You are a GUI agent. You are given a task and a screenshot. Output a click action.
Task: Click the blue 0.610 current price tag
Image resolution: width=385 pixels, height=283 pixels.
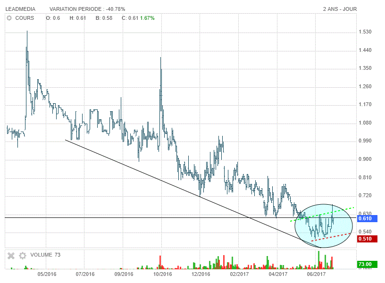click(367, 218)
